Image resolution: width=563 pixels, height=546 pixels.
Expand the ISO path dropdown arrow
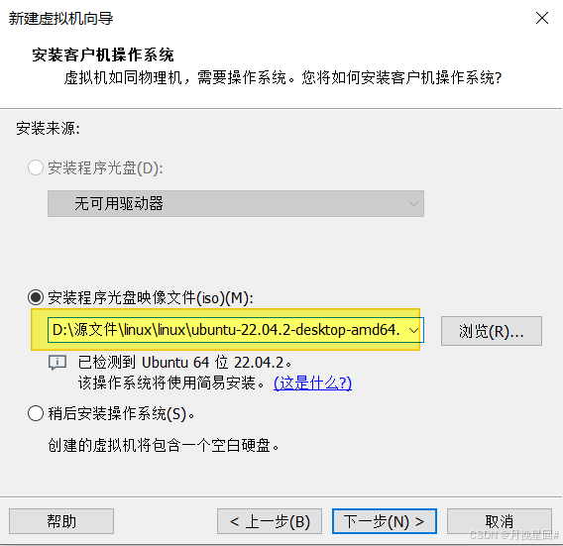point(413,330)
